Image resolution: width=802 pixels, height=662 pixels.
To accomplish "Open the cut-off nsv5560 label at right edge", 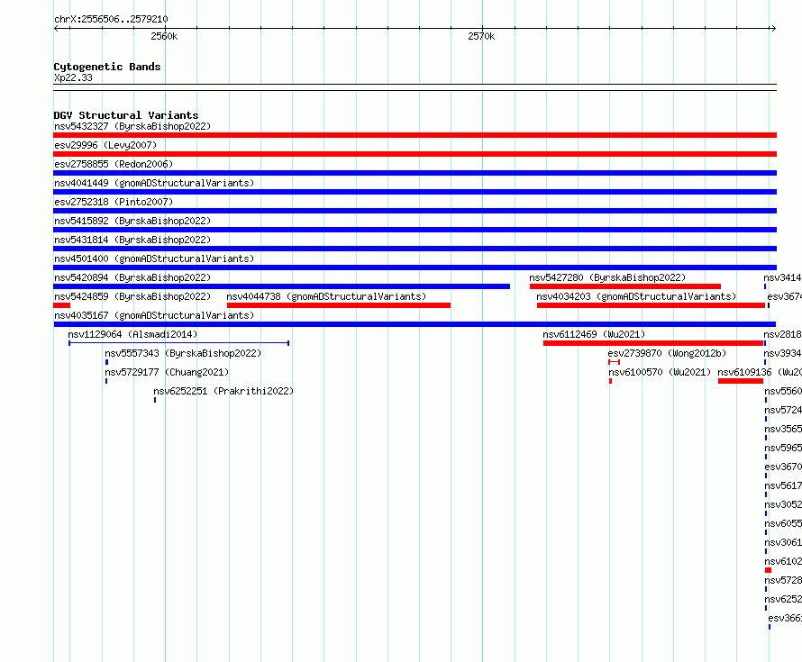I will 783,391.
